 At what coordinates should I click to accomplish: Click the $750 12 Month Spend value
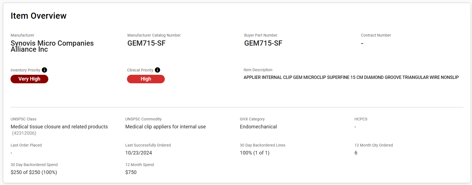coord(131,172)
